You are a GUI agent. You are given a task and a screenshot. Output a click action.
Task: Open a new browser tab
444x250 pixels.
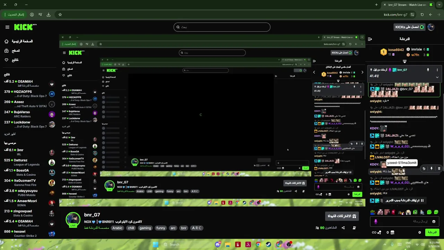[x=376, y=5]
